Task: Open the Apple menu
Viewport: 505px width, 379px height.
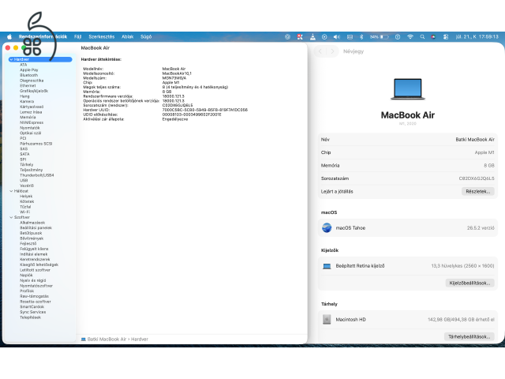Action: (9, 37)
